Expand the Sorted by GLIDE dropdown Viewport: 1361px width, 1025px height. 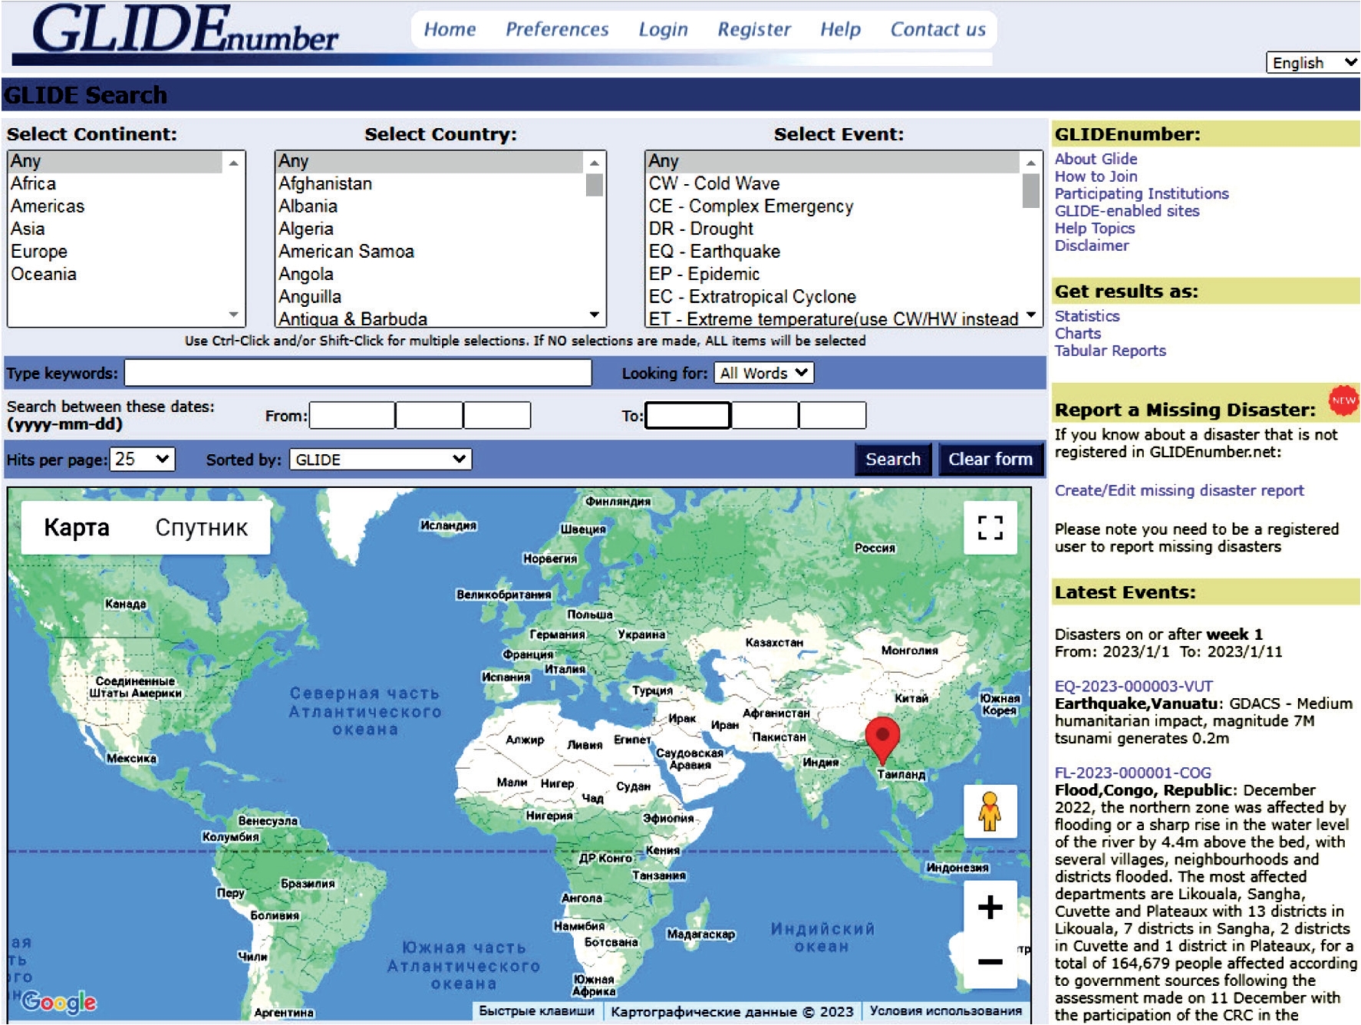(381, 460)
